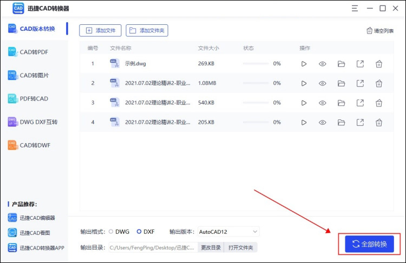Play-convert the 205.KB file

click(x=304, y=123)
